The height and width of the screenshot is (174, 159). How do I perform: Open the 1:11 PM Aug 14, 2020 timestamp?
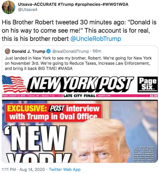[23, 169]
